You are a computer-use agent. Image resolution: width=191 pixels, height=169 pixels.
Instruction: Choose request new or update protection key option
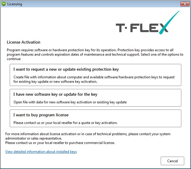pyautogui.click(x=95, y=75)
